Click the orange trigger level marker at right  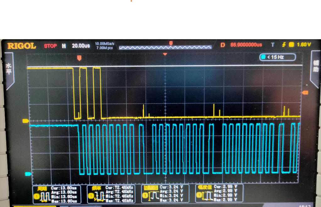click(x=305, y=93)
